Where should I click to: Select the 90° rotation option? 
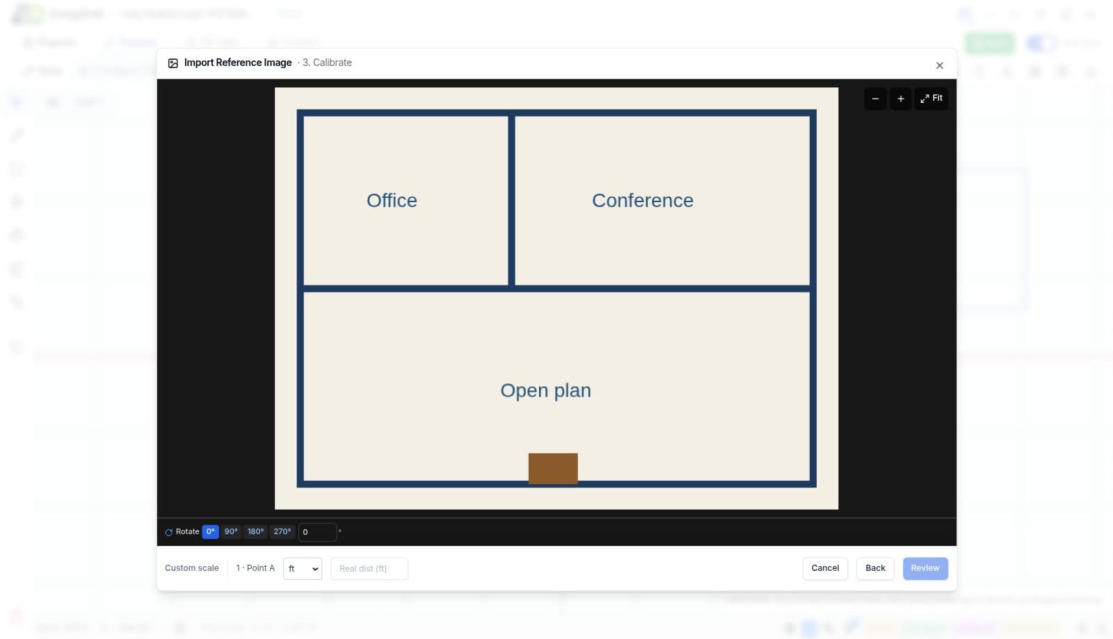coord(231,532)
